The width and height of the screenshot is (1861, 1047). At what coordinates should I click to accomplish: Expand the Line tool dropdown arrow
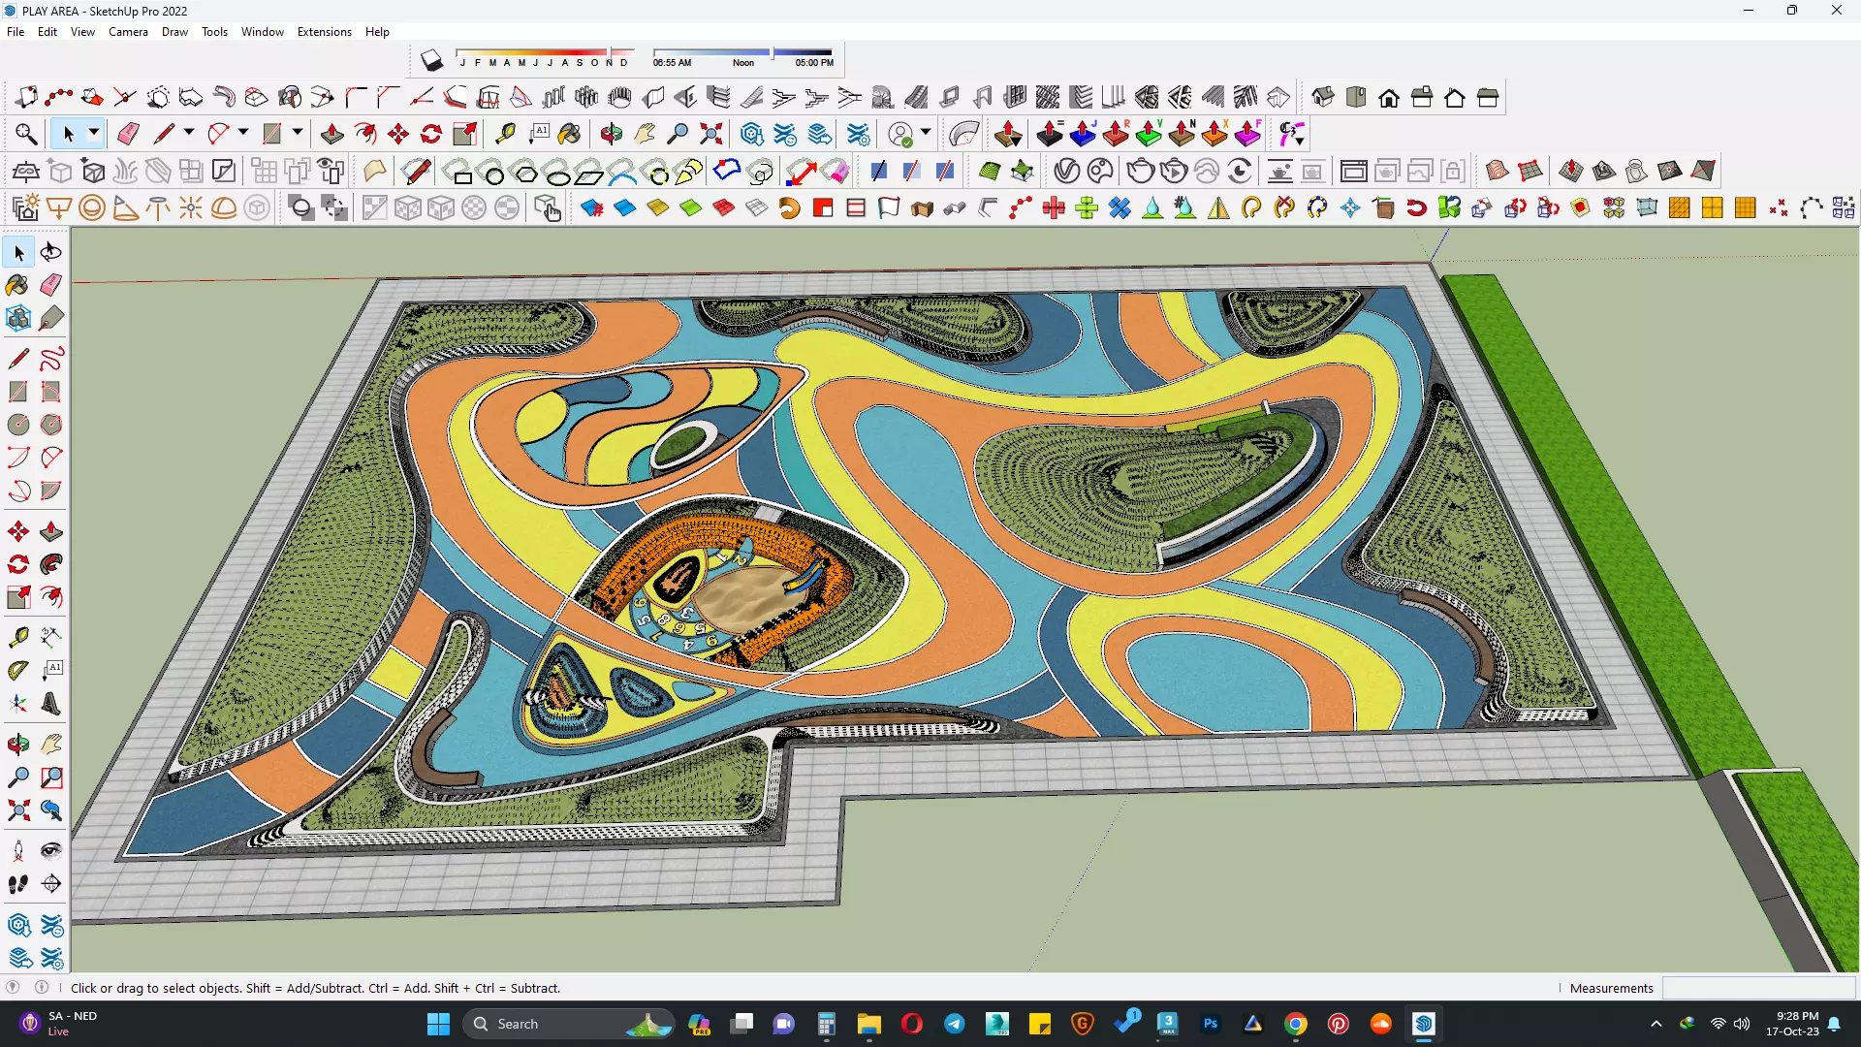coord(189,133)
